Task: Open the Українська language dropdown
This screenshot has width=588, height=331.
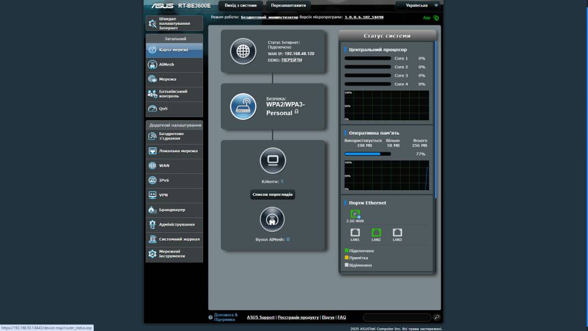Action: 419,6
